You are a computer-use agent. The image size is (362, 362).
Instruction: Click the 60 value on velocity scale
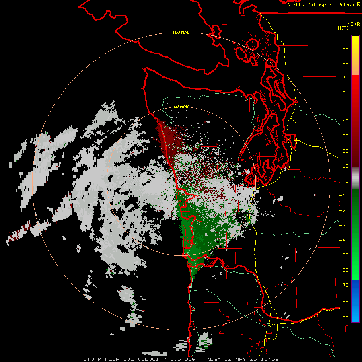click(x=346, y=92)
